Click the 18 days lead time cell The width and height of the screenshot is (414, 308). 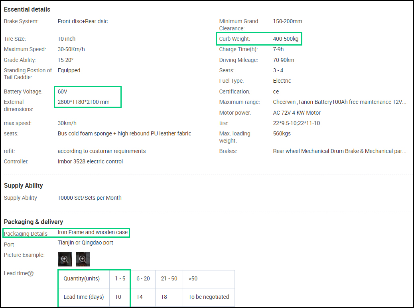point(164,297)
